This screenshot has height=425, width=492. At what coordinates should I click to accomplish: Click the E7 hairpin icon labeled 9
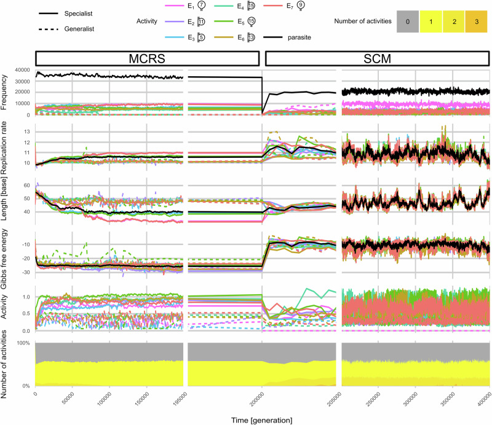(x=301, y=6)
